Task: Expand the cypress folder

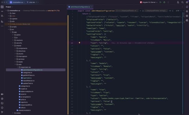Action: coord(8,19)
